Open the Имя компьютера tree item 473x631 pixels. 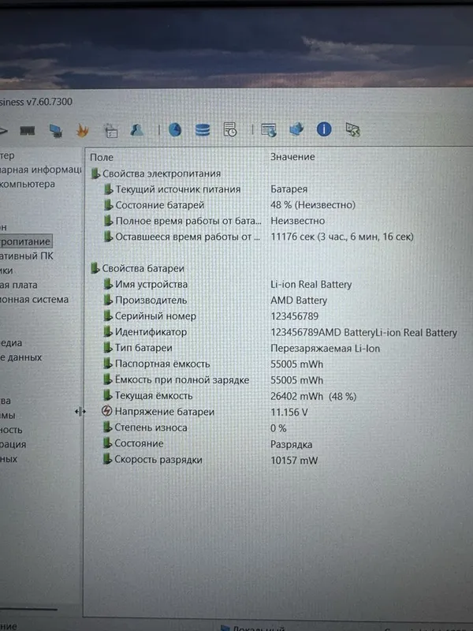point(28,184)
